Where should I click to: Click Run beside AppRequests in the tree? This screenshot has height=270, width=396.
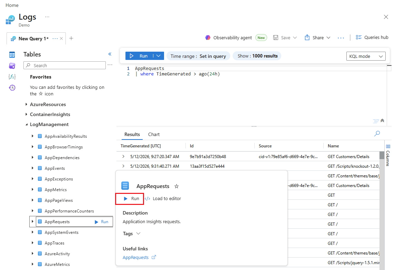(102, 222)
